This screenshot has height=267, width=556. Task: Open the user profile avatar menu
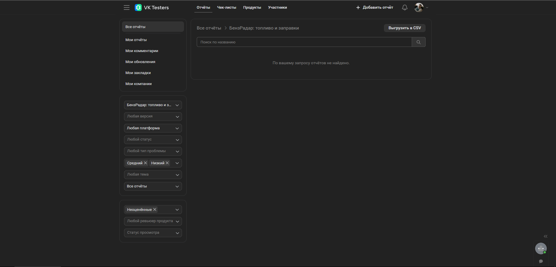(x=419, y=8)
